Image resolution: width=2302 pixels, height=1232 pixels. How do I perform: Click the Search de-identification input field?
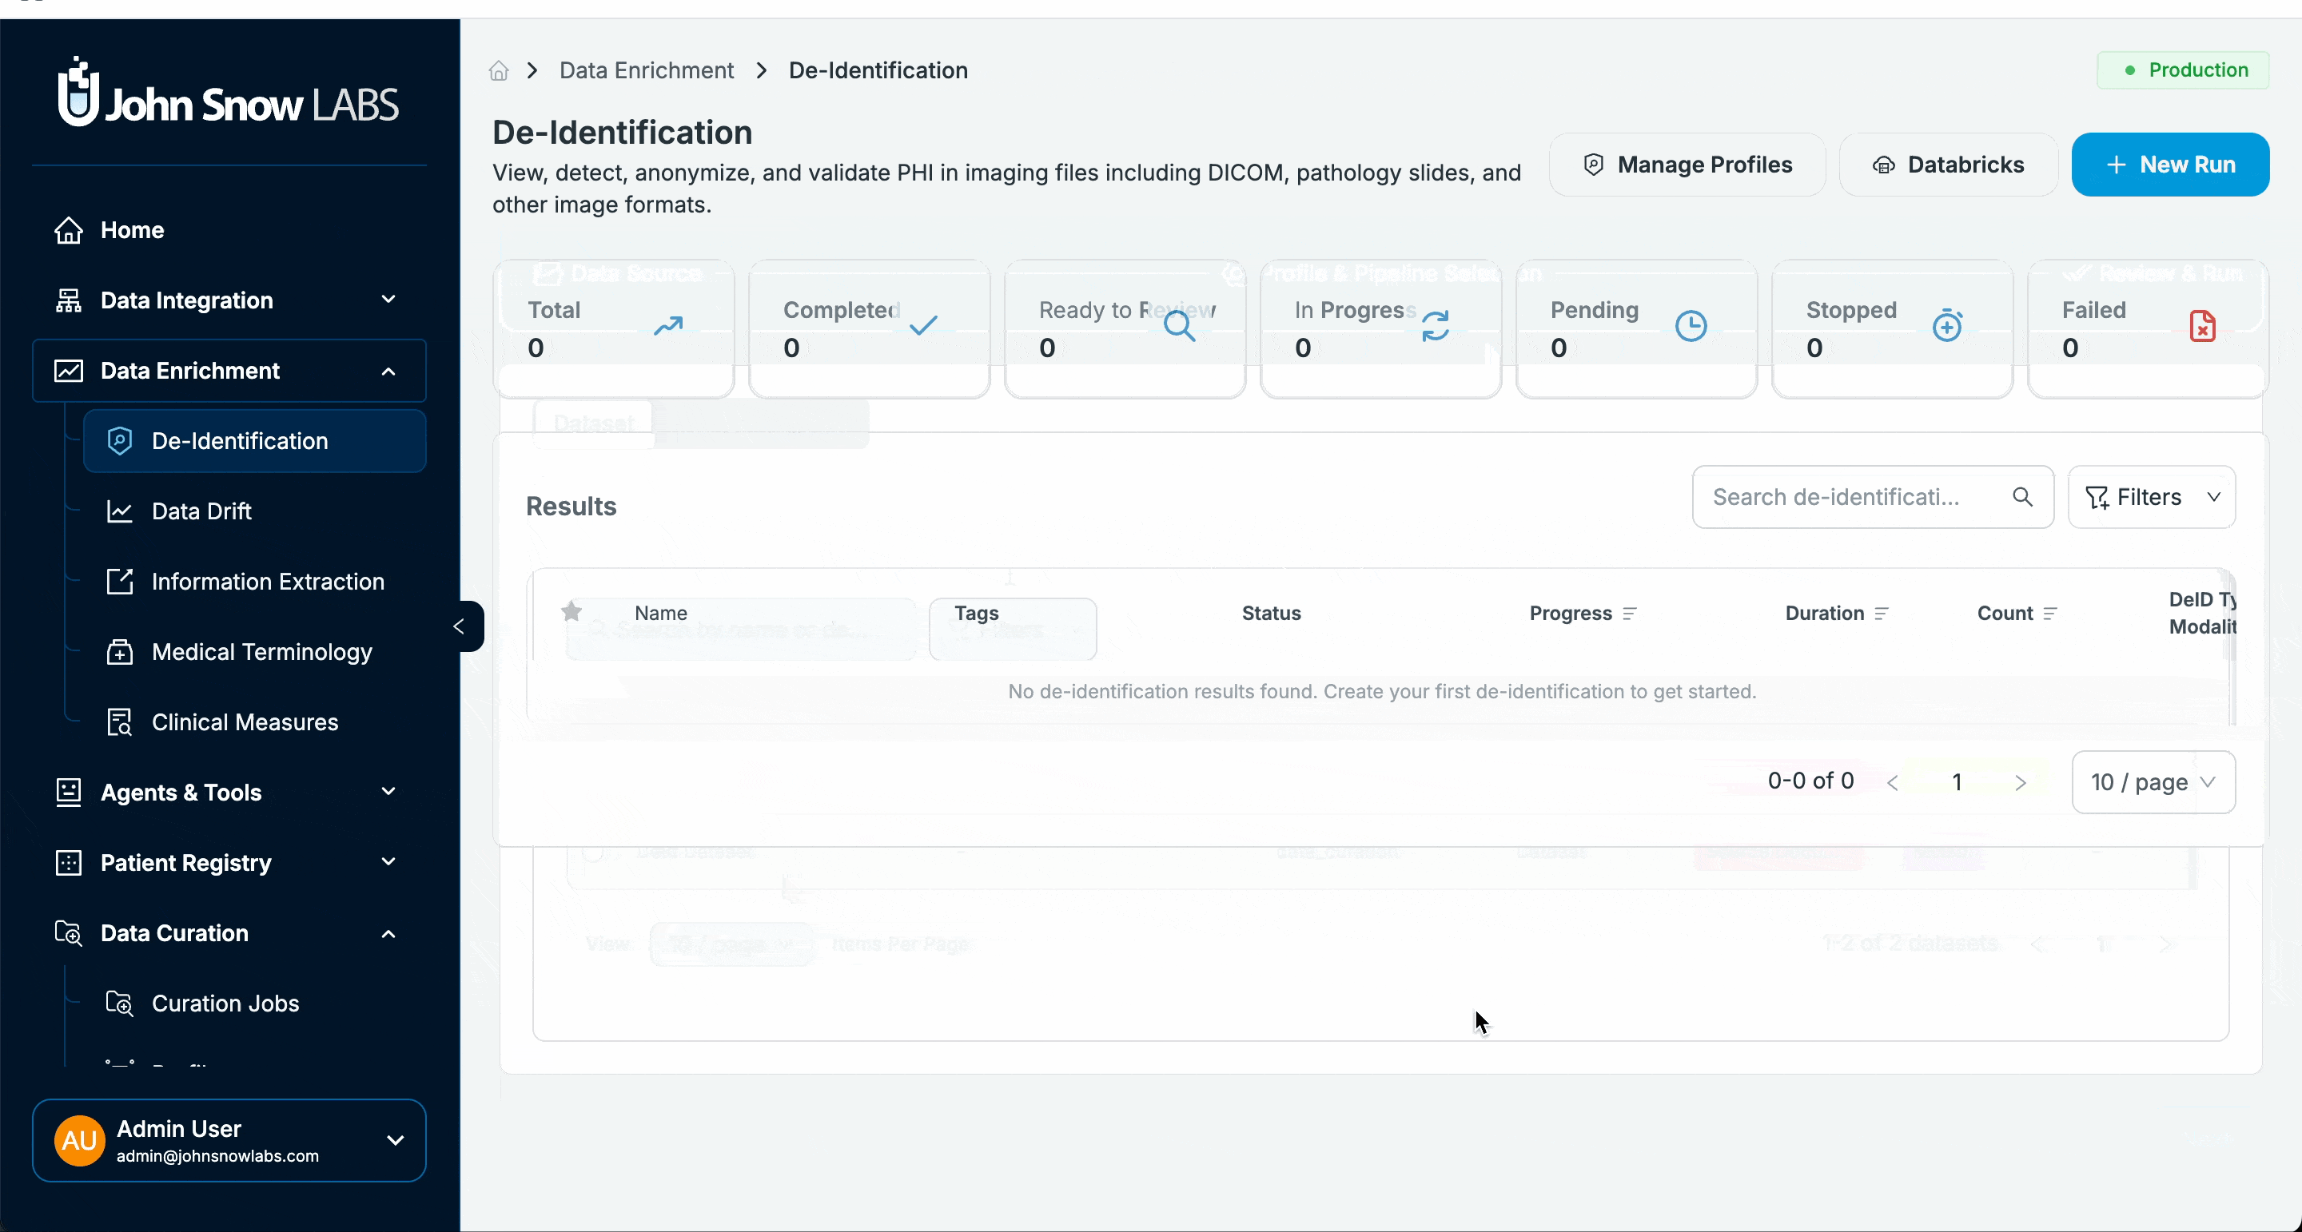[x=1873, y=497]
